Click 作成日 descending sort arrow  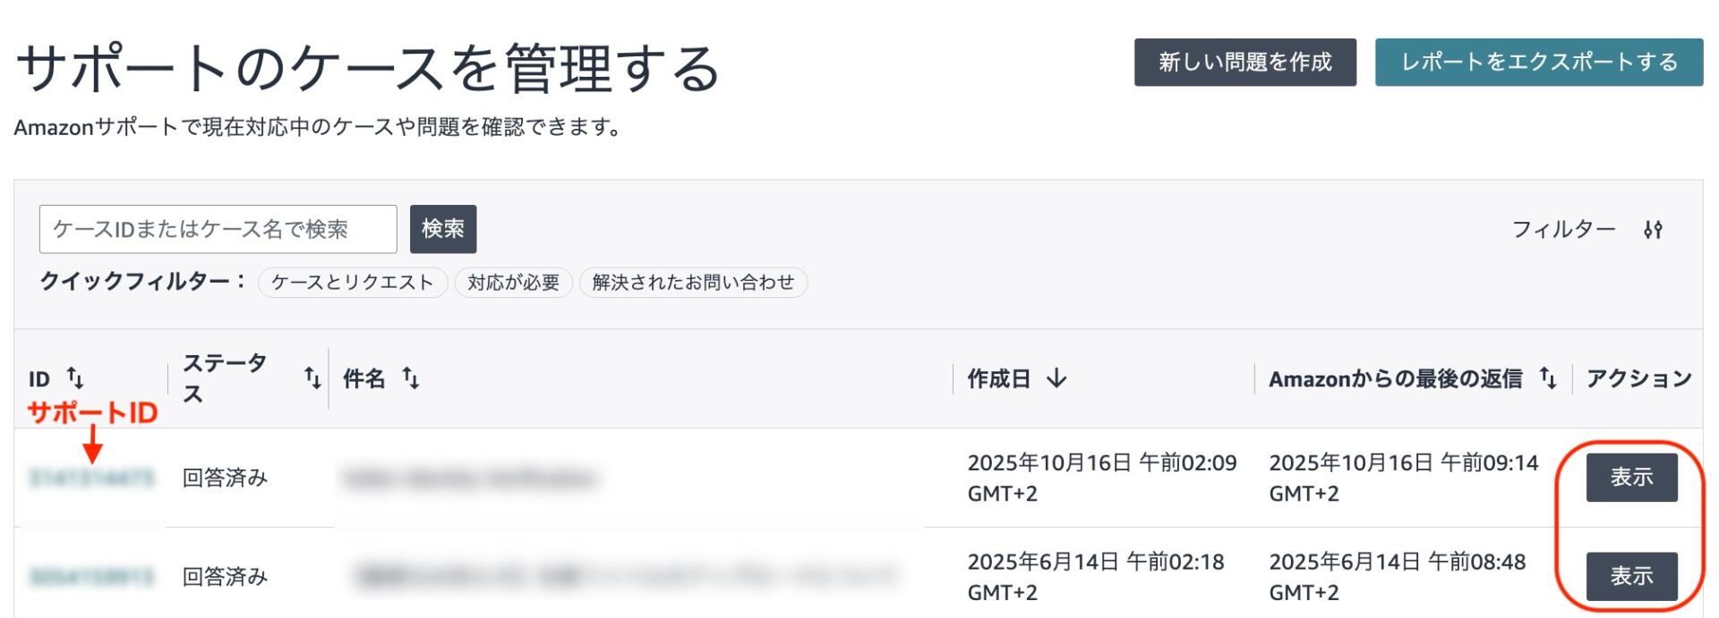coord(1057,378)
